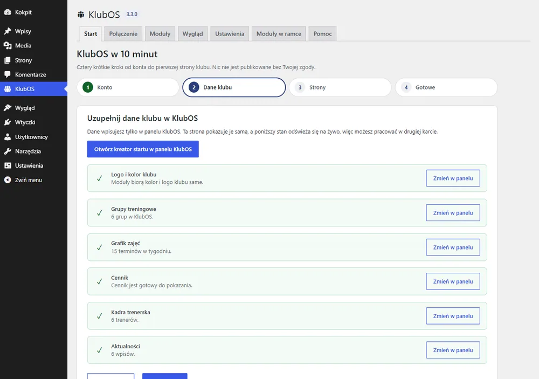The width and height of the screenshot is (539, 379).
Task: Open step 4 Gotowe
Action: 446,87
